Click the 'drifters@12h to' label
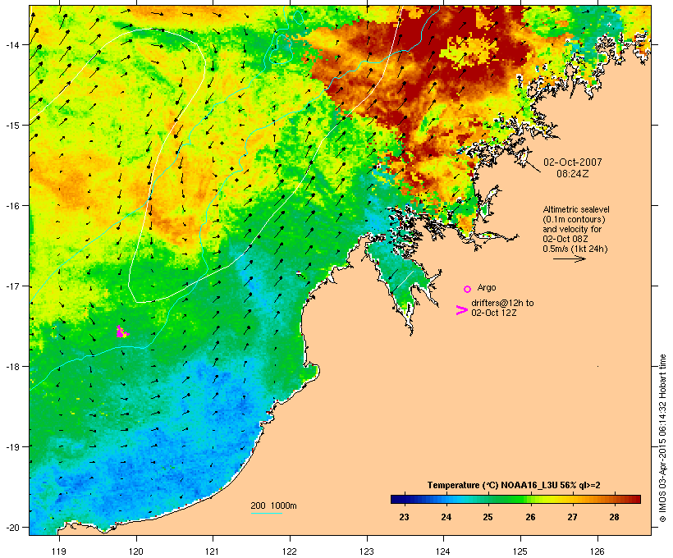 (502, 303)
